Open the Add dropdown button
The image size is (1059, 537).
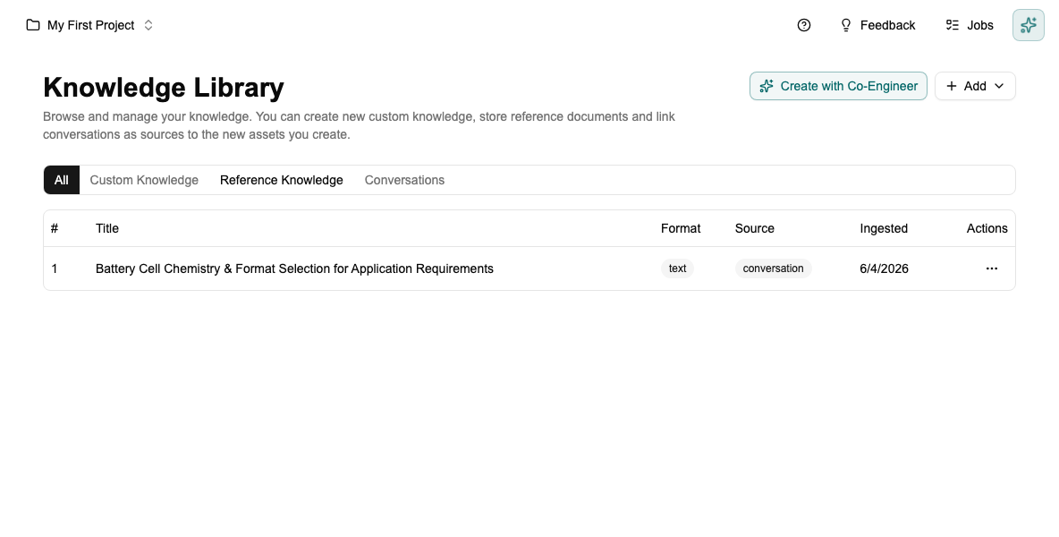pyautogui.click(x=975, y=86)
